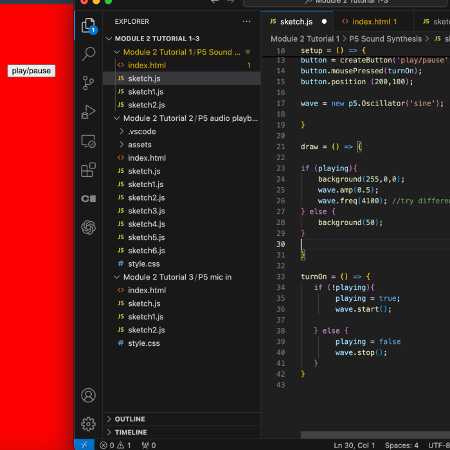Image resolution: width=450 pixels, height=450 pixels.
Task: Select sketch.js in Tutorial 1 folder
Action: click(x=181, y=78)
